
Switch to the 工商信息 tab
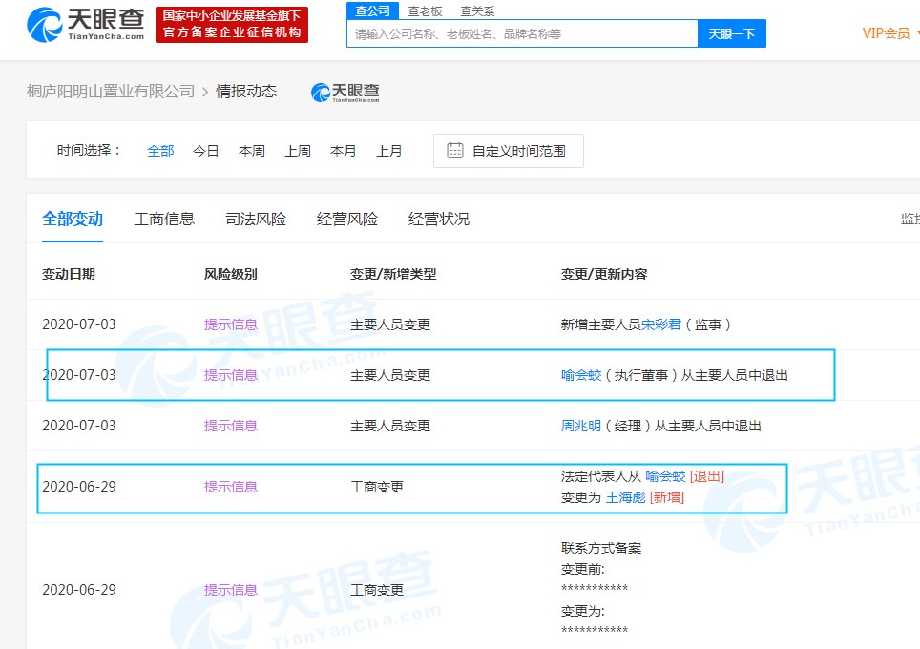click(x=164, y=219)
